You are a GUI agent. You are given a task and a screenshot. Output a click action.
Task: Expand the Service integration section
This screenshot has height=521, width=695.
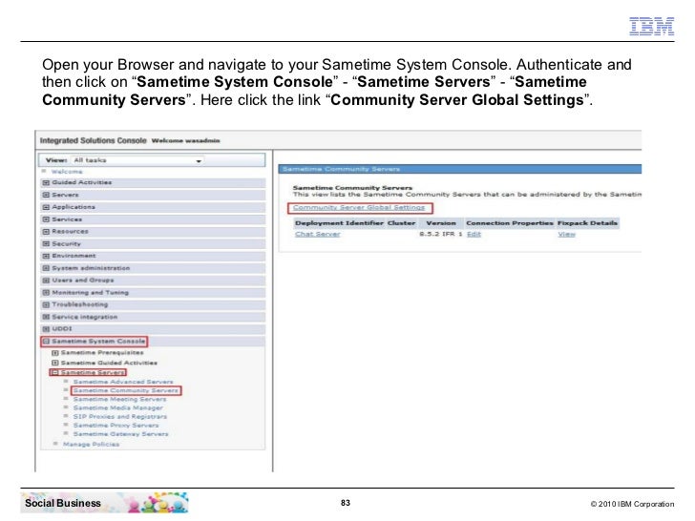(46, 317)
